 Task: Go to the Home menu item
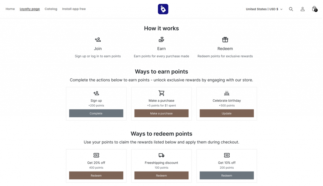10,9
